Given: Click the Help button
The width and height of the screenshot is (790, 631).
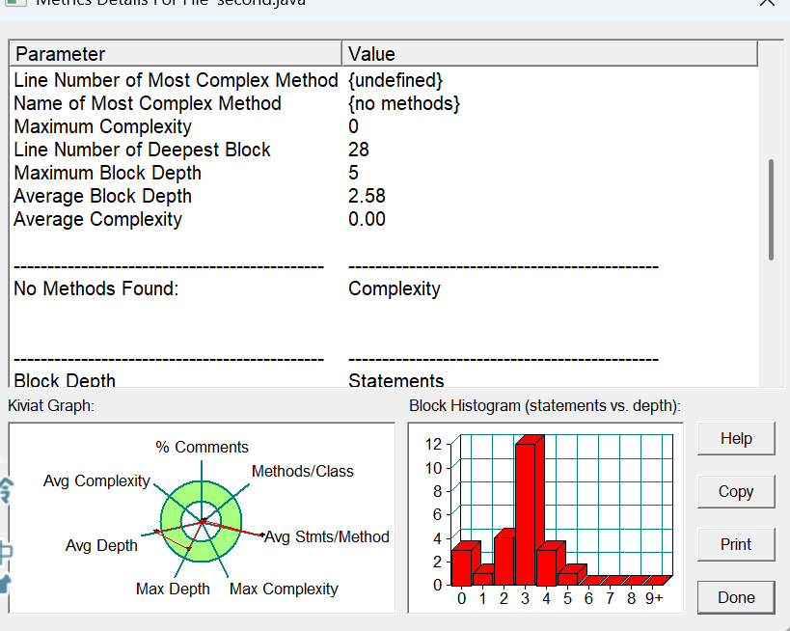Looking at the screenshot, I should coord(736,438).
